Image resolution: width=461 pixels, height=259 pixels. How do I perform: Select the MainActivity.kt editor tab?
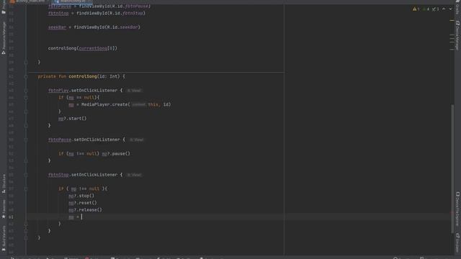pos(72,1)
